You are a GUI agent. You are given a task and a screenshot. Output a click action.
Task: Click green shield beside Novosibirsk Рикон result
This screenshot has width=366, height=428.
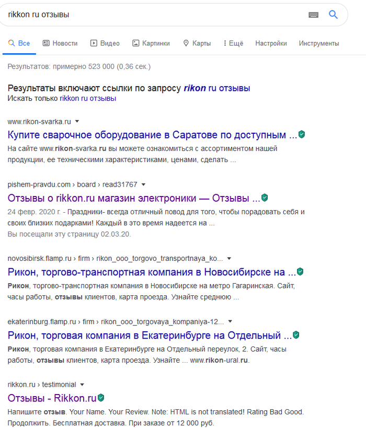pyautogui.click(x=300, y=272)
